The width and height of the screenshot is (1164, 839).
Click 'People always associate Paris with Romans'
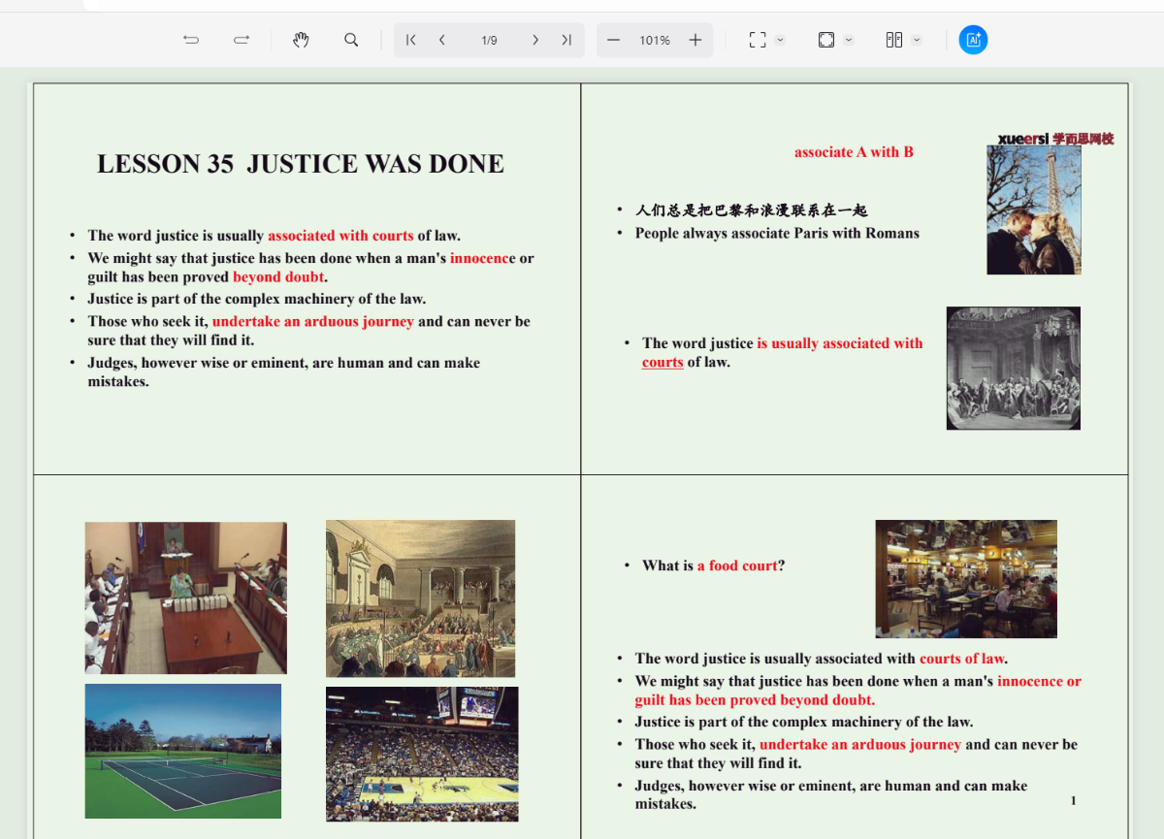pyautogui.click(x=777, y=233)
